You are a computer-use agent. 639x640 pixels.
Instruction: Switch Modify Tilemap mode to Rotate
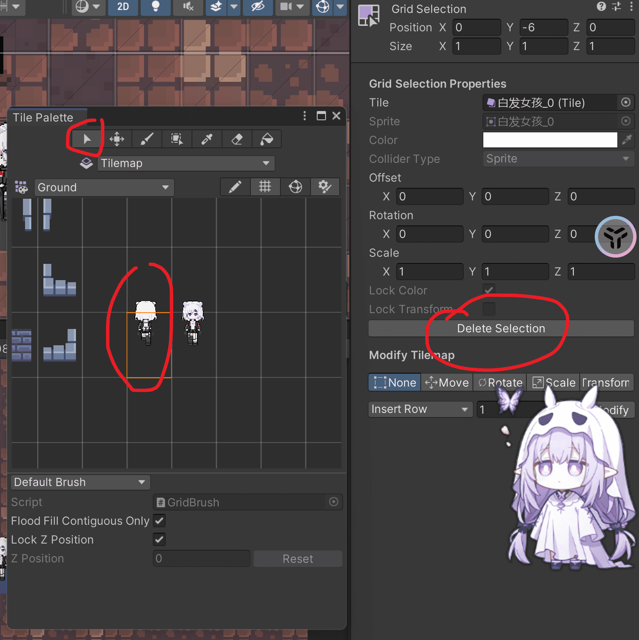pyautogui.click(x=500, y=382)
